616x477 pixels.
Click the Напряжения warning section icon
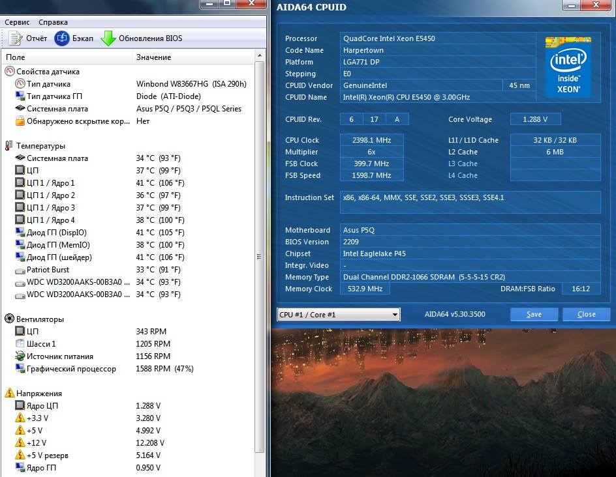click(9, 393)
